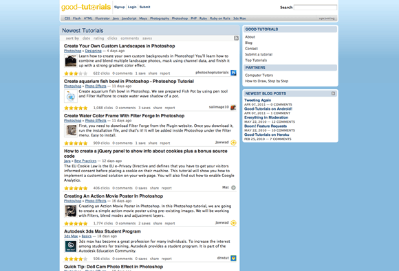Click photoshoptutorials user avatar icon

point(233,73)
